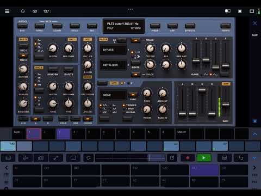This screenshot has height=196, width=261.
Task: Start playback with the green play button
Action: pyautogui.click(x=204, y=158)
